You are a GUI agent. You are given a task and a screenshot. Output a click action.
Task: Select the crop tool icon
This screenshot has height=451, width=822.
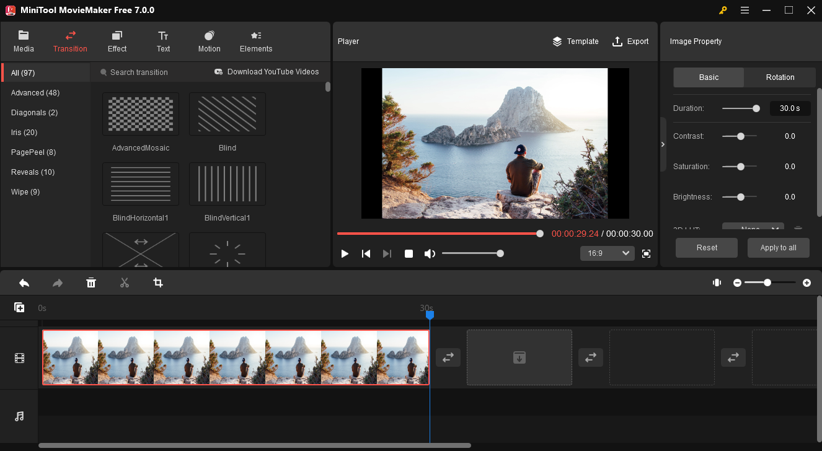click(x=158, y=283)
